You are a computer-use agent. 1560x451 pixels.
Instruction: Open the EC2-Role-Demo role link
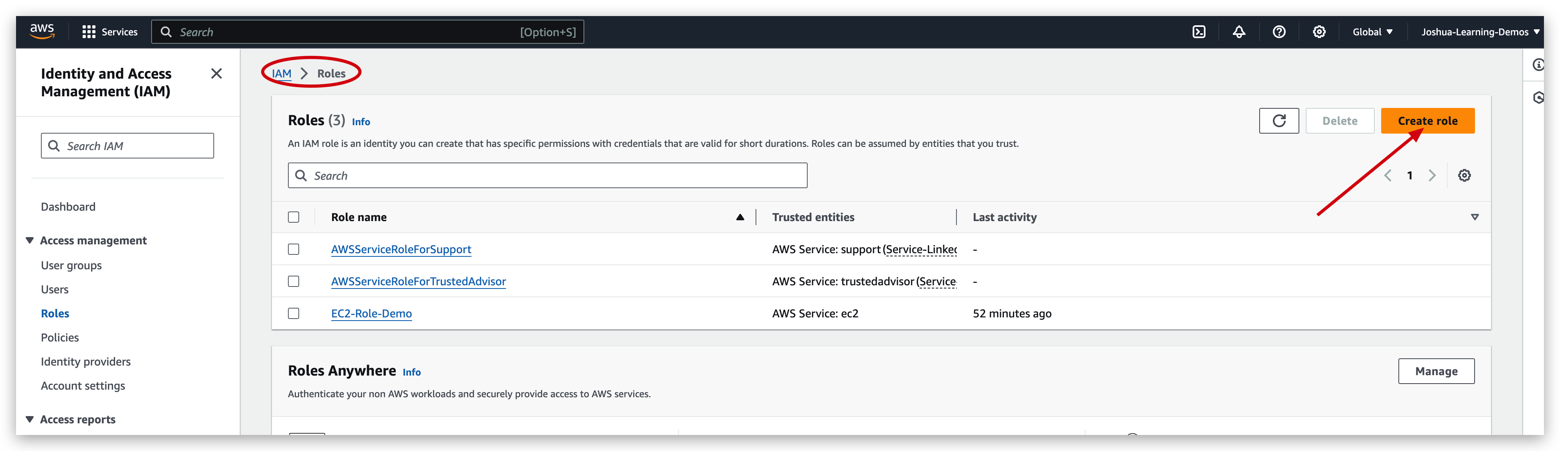(x=371, y=313)
